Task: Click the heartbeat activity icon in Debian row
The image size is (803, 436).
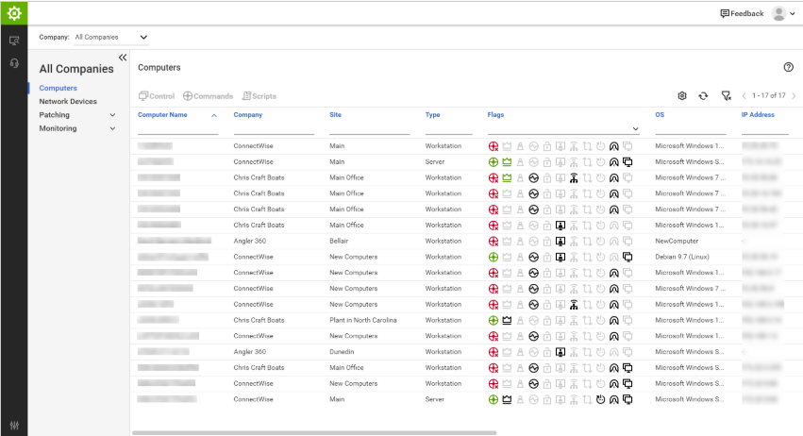Action: pyautogui.click(x=534, y=257)
